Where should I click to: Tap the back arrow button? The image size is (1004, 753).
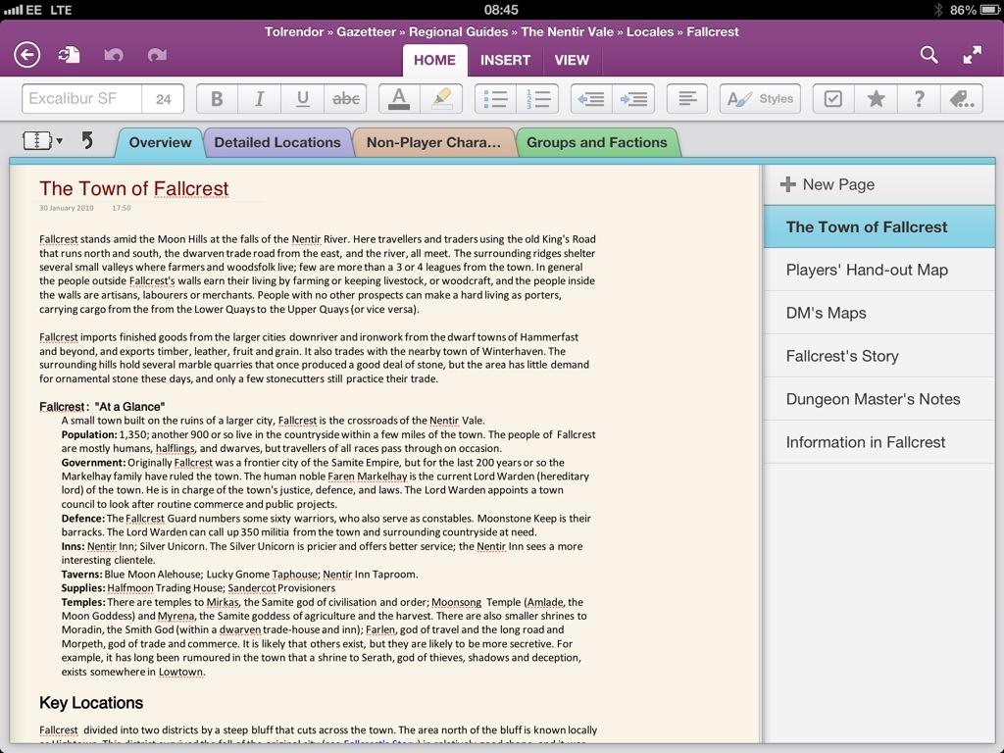(27, 55)
